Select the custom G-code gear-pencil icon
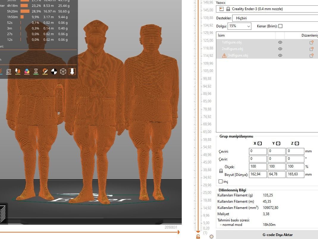Screen dimensions: 318x239 pyautogui.click(x=45, y=71)
